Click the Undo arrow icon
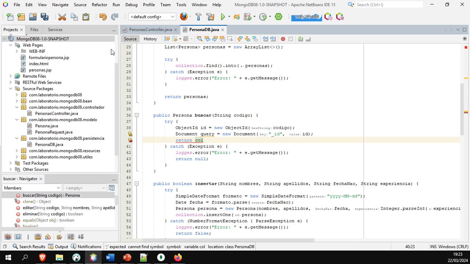470x264 pixels. [x=103, y=17]
